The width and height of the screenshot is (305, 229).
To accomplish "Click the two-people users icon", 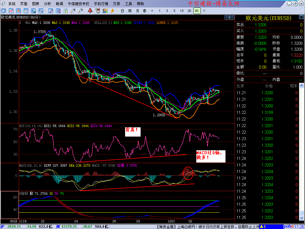I will tap(105, 11).
